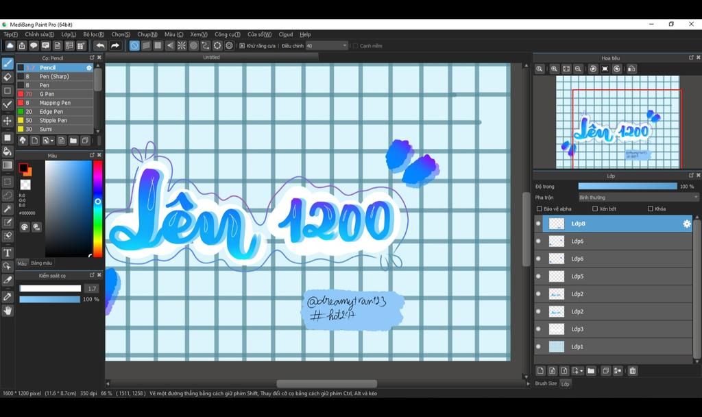Click flip view icon in navigator
702x417 pixels.
(631, 69)
